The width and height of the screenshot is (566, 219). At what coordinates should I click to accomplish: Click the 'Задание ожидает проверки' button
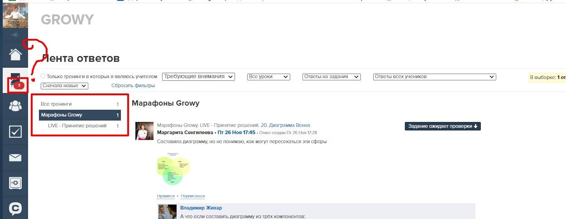click(x=442, y=126)
